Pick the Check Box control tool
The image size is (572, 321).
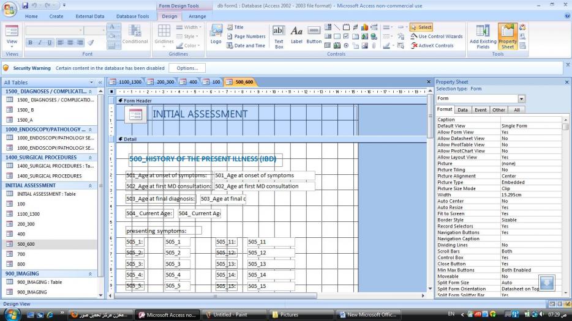tap(346, 37)
